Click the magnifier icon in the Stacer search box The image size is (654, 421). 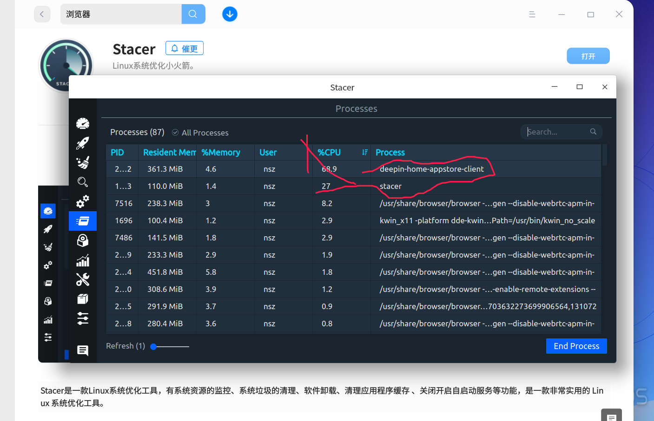coord(593,132)
